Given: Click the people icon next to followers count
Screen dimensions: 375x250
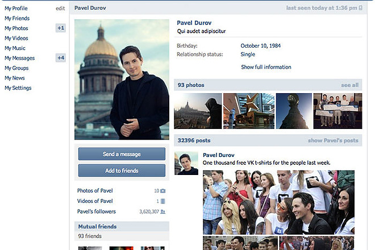Looking at the screenshot, I should pos(163,212).
